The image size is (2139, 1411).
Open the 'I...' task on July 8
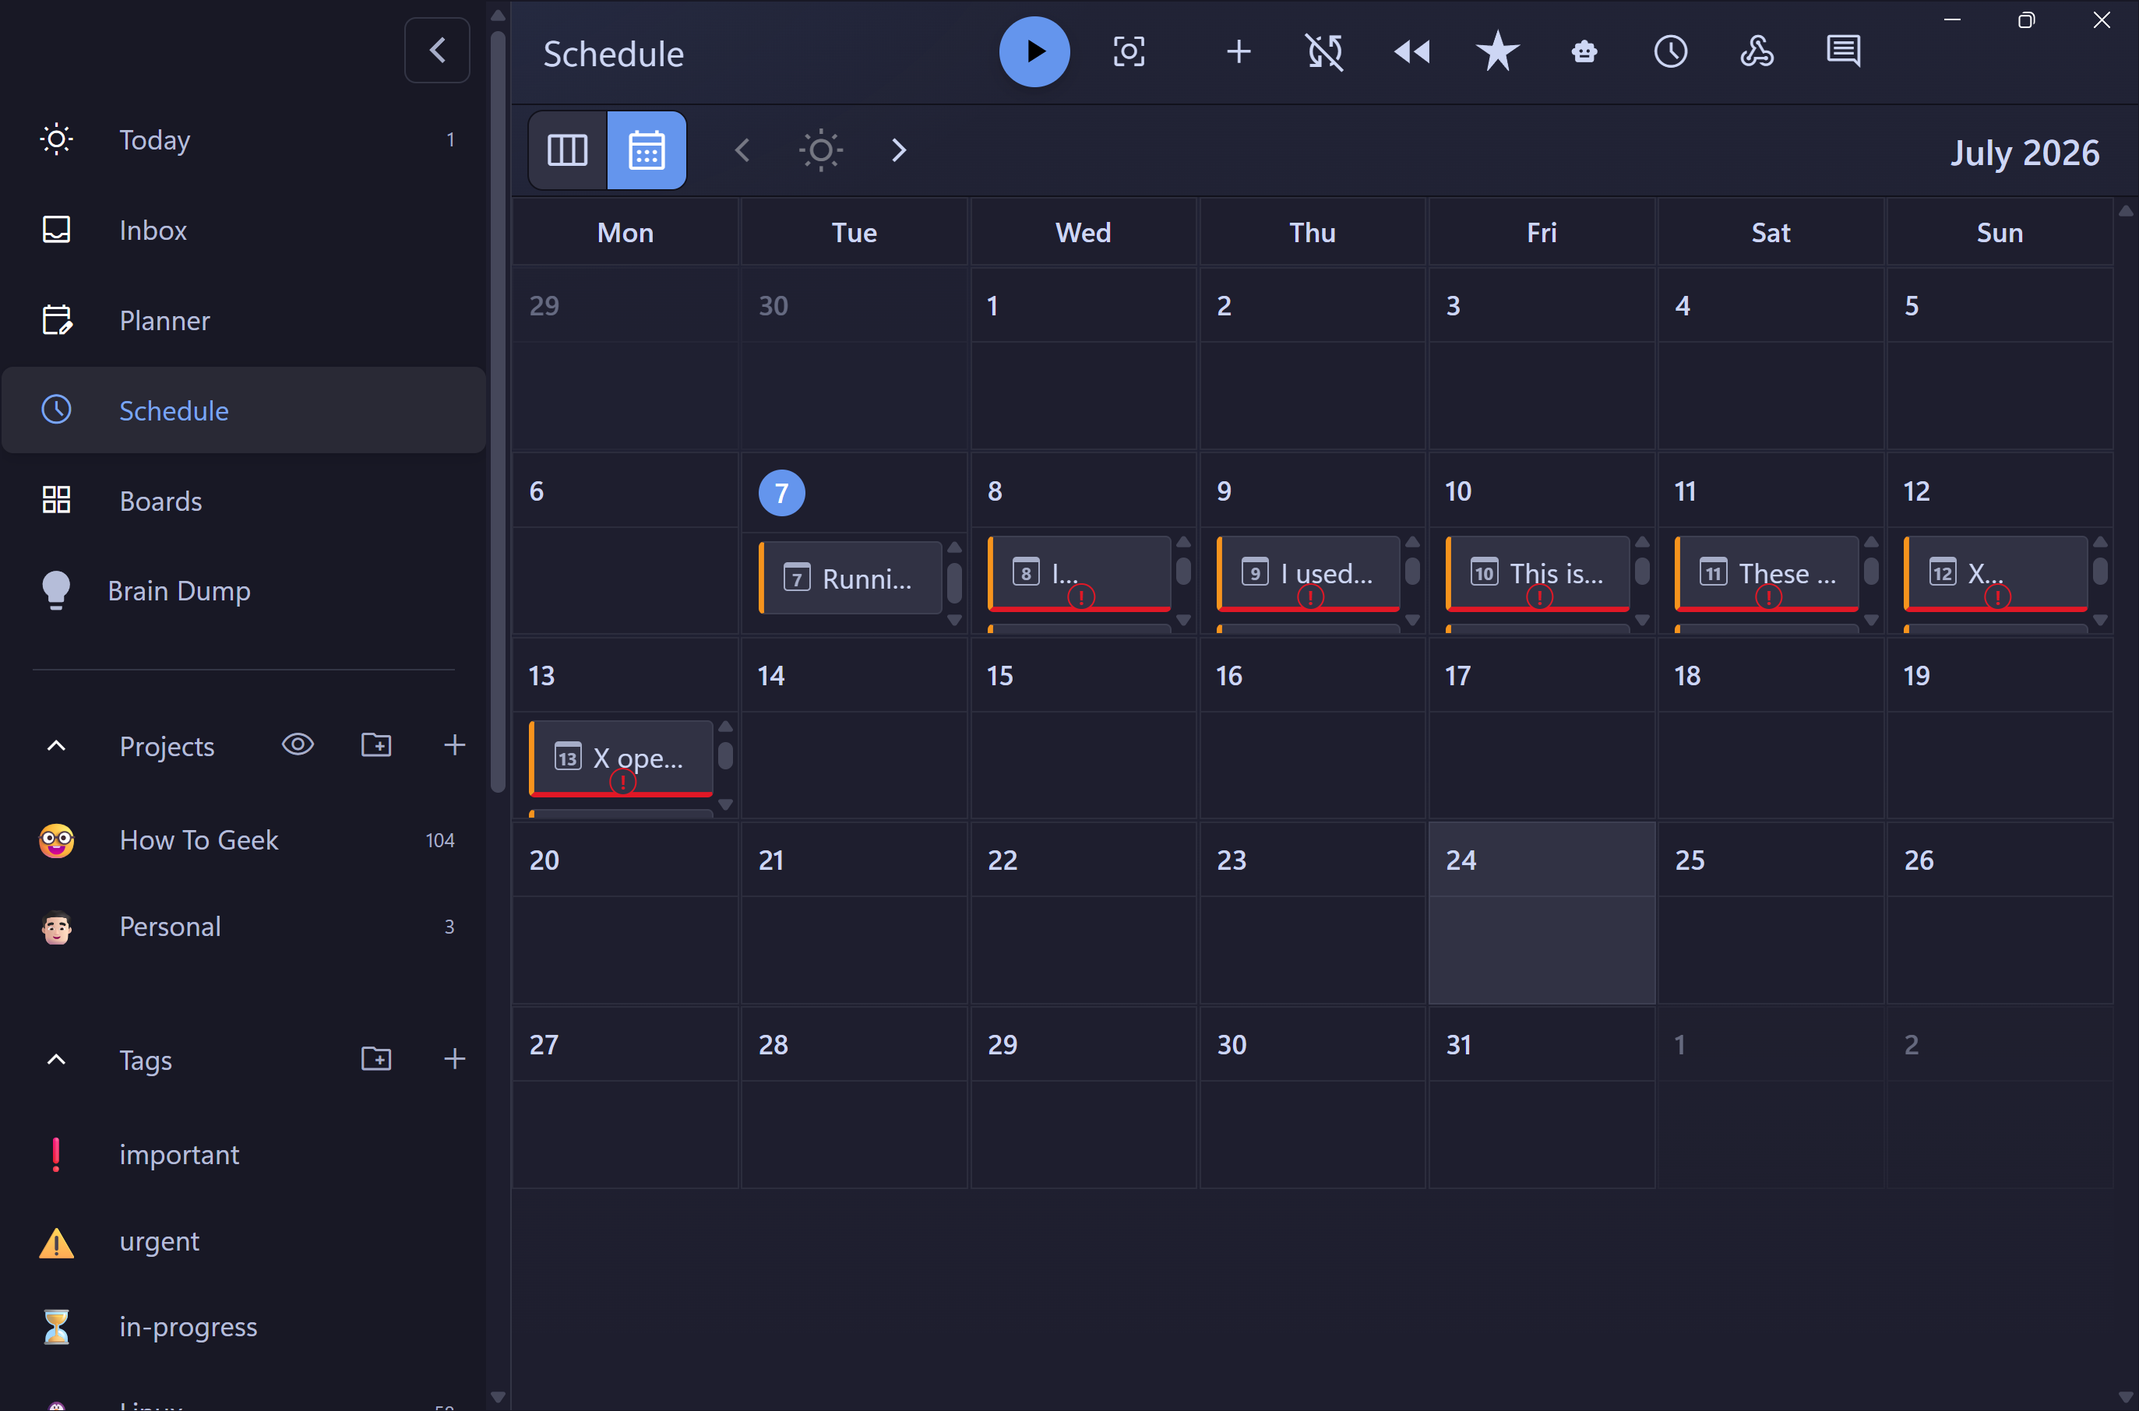click(1080, 572)
